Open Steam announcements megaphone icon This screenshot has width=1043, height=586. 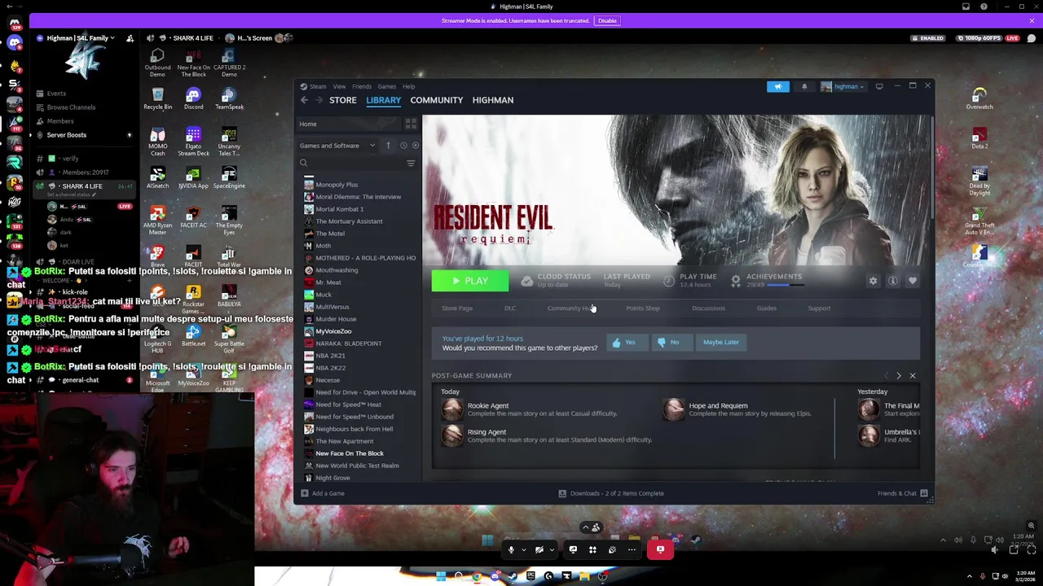(777, 86)
